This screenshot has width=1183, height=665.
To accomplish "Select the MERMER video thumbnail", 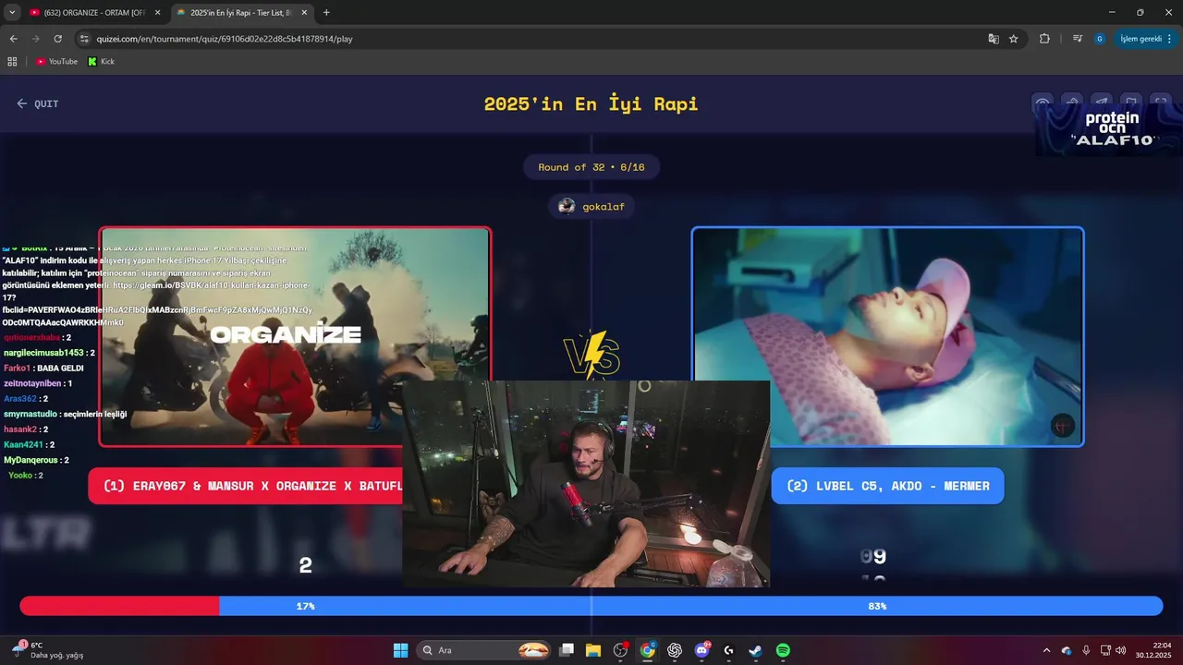I will (887, 336).
